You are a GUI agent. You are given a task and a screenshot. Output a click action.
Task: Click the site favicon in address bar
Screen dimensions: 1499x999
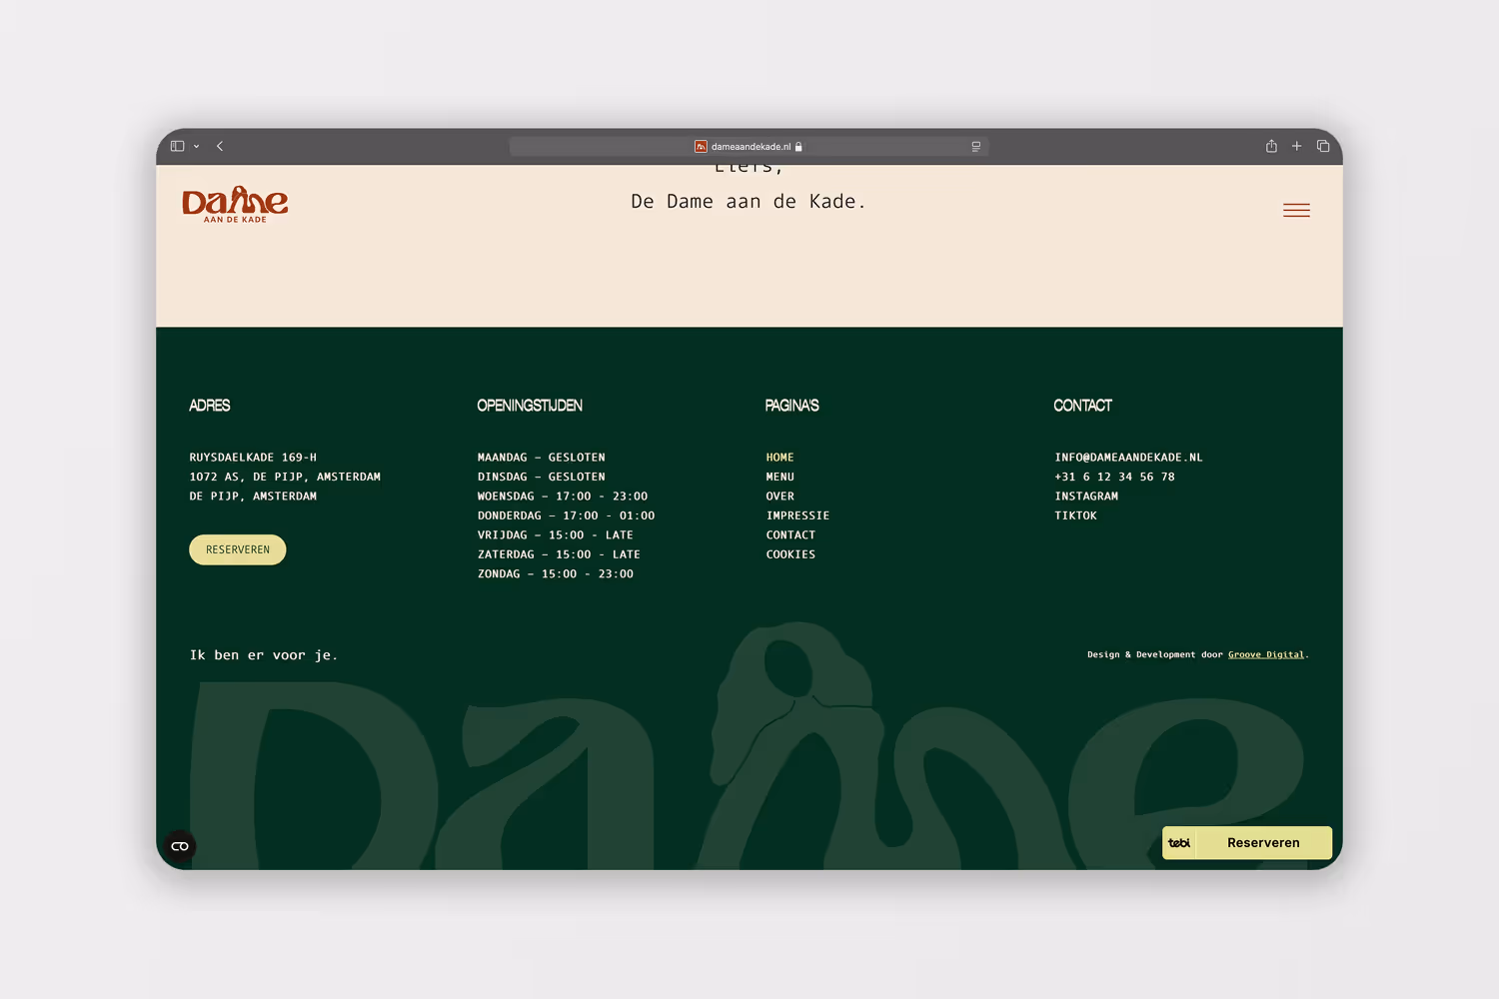701,147
